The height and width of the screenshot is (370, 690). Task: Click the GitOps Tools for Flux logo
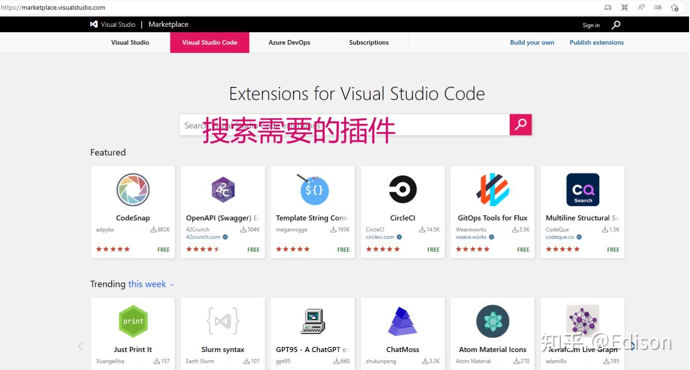tap(492, 189)
